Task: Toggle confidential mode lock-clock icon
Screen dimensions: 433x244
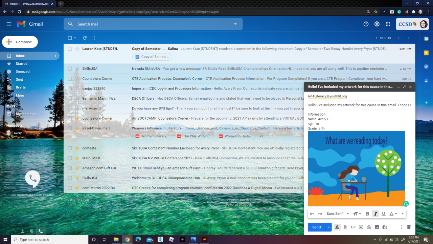Action: pos(385,227)
